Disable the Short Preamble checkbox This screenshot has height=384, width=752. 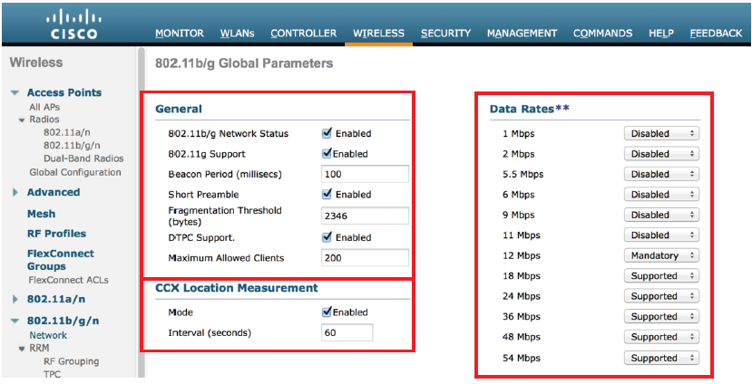tap(327, 195)
